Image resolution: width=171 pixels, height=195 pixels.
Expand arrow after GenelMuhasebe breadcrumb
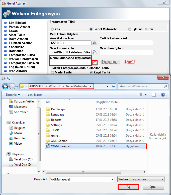90,86
